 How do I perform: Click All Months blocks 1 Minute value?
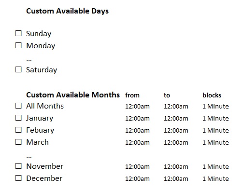pos(215,106)
